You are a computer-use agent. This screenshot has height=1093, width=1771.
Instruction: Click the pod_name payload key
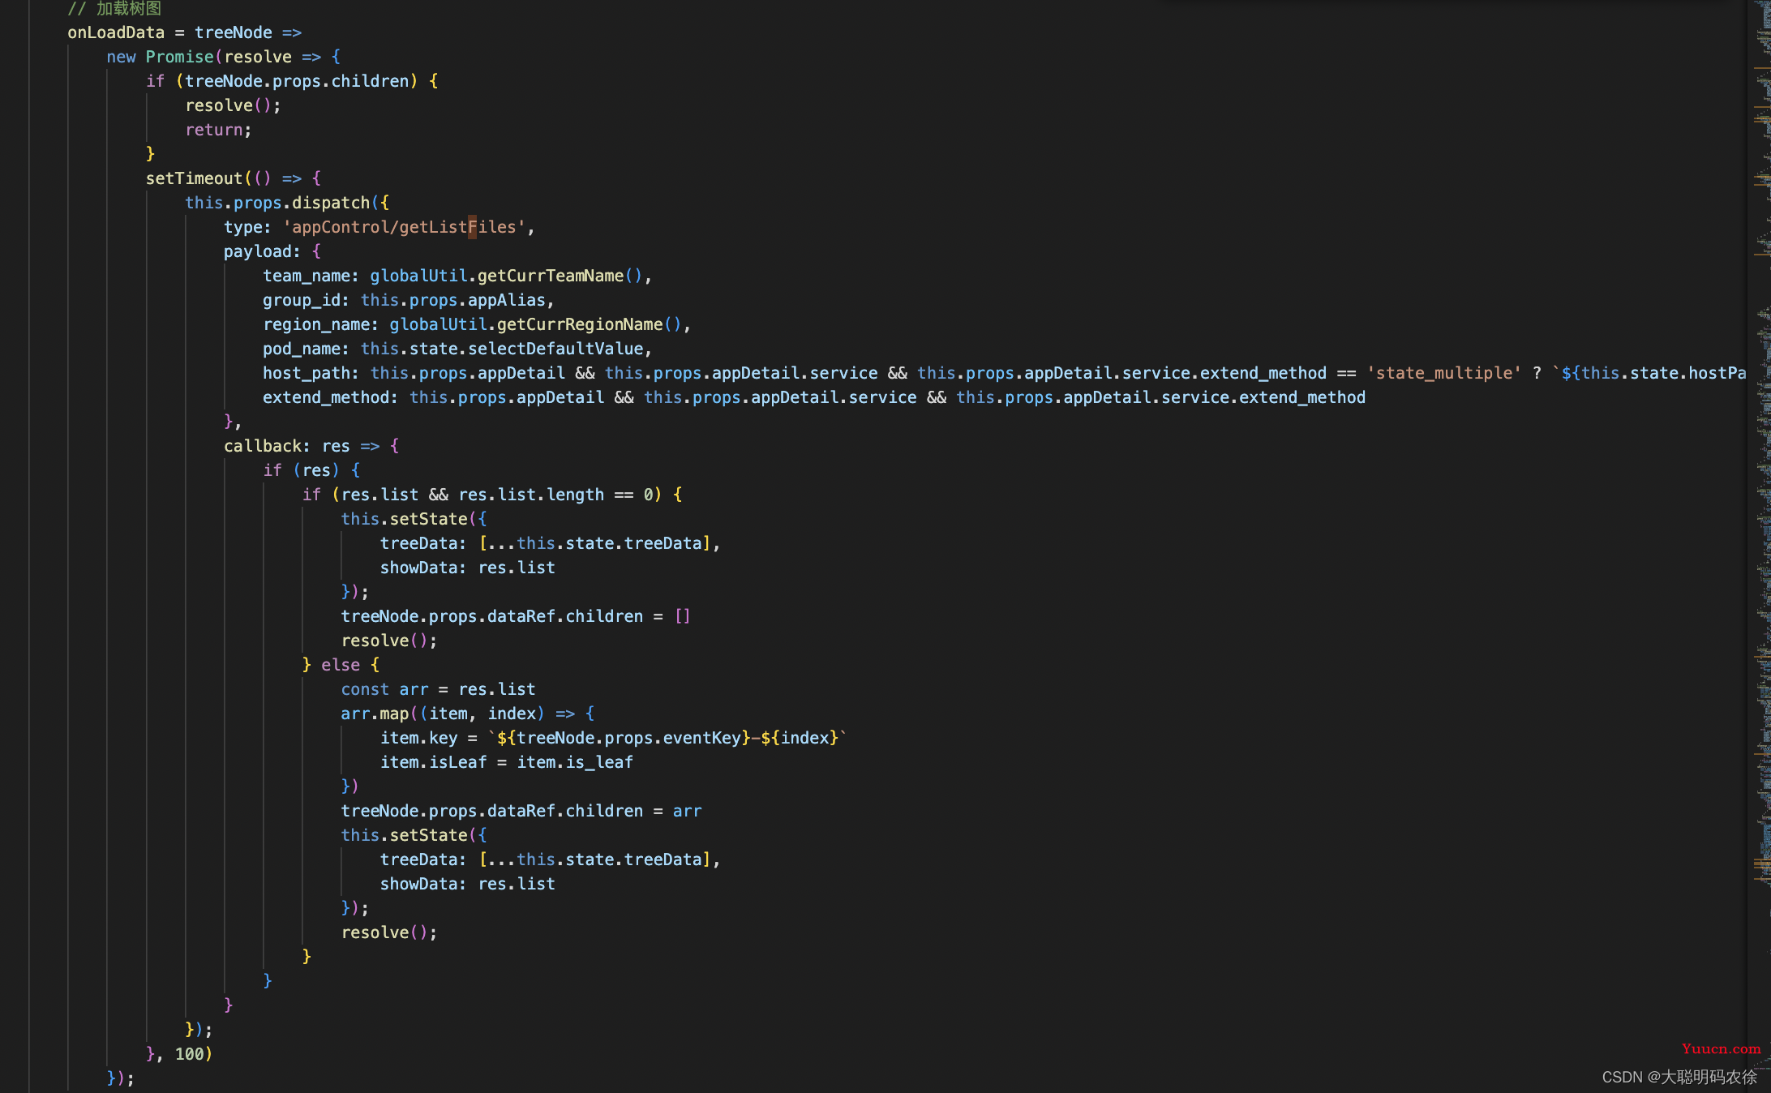point(301,349)
